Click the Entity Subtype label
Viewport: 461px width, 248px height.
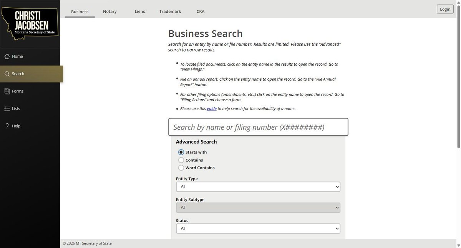(x=190, y=200)
